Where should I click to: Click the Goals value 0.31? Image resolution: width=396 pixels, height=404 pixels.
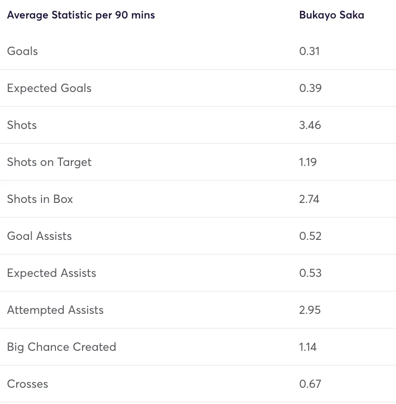(309, 51)
